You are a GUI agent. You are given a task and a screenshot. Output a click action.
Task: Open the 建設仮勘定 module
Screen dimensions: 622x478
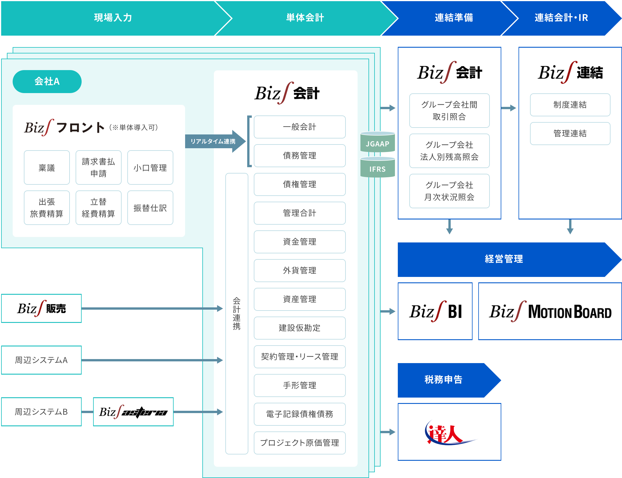coord(300,328)
